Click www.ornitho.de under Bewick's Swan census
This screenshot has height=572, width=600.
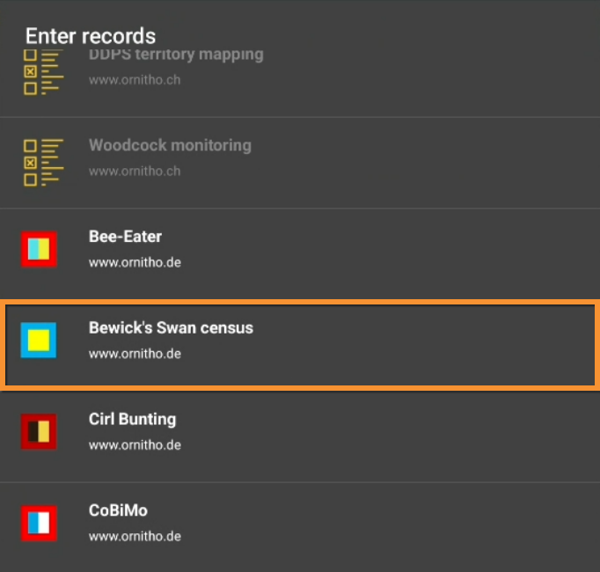coord(135,354)
